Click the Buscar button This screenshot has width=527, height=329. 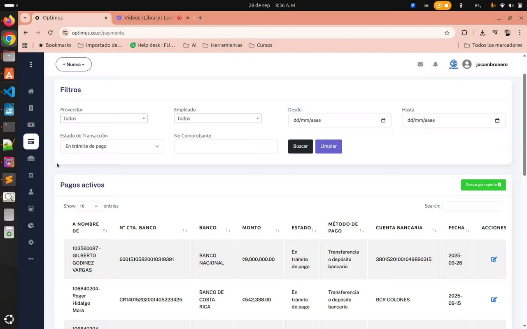pos(301,146)
